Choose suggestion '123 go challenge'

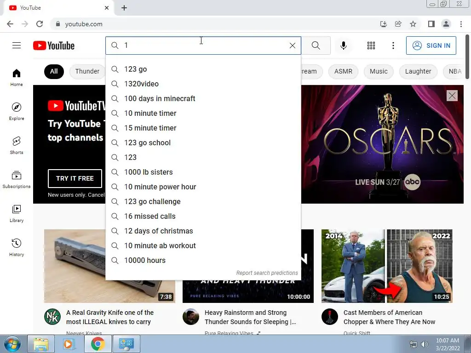click(203, 202)
